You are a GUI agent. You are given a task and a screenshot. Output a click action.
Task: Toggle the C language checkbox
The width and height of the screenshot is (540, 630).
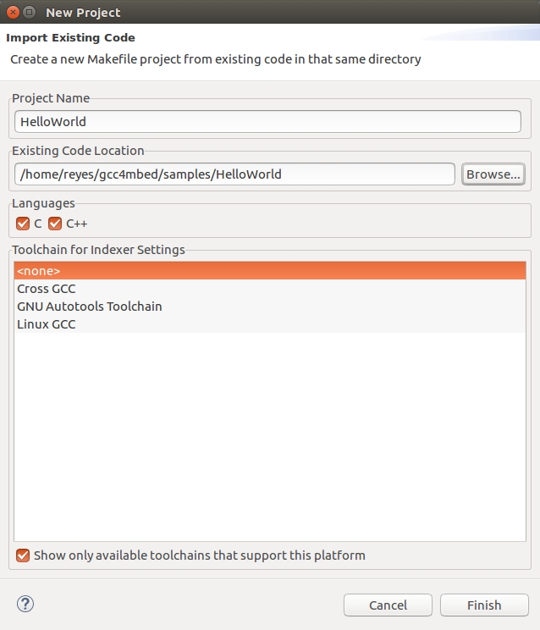pyautogui.click(x=23, y=224)
